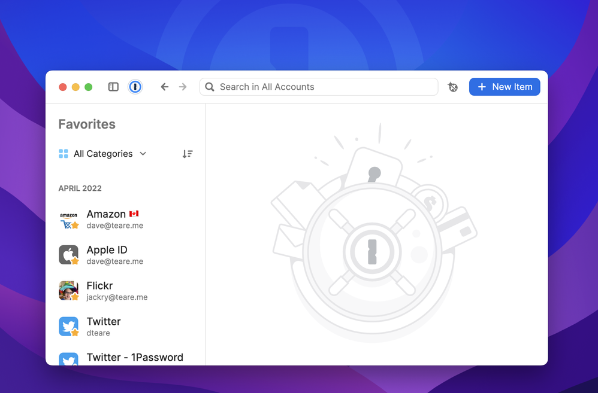Click the Flickr item avatar thumbnail

tap(69, 291)
